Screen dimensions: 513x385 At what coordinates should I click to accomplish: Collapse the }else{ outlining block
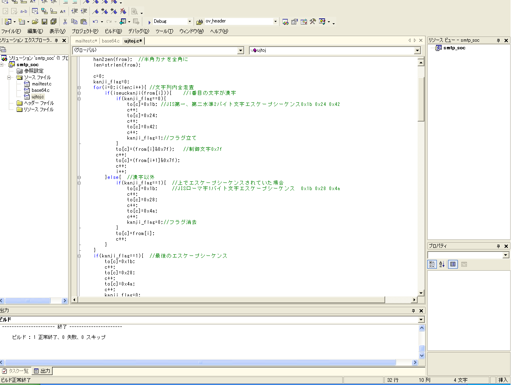[x=79, y=177]
